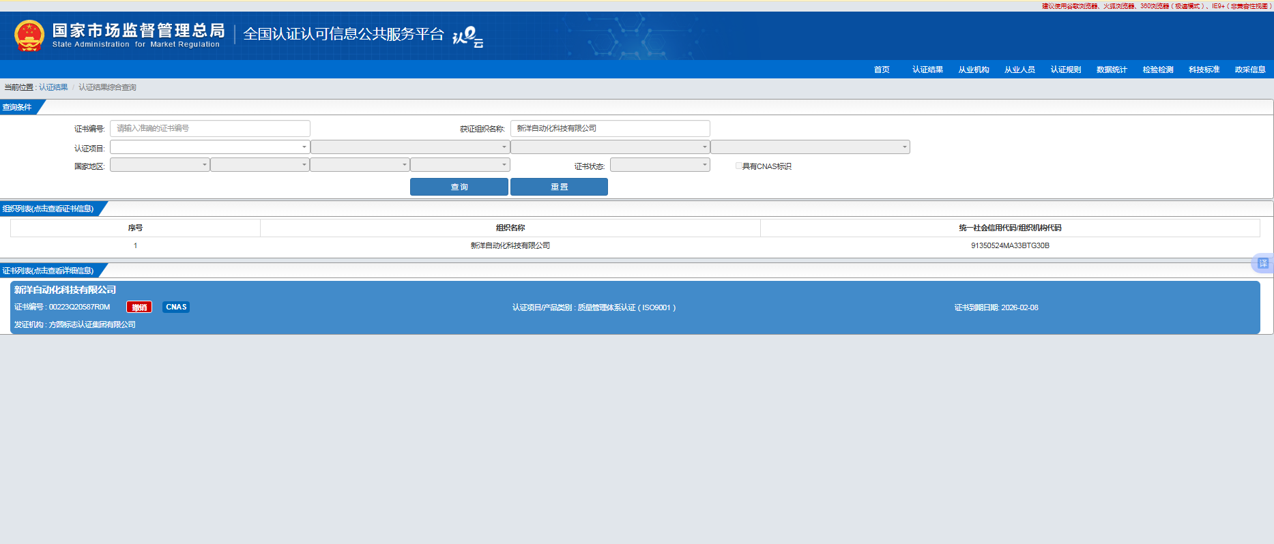
Task: Expand the 证书状态 dropdown
Action: pos(660,165)
